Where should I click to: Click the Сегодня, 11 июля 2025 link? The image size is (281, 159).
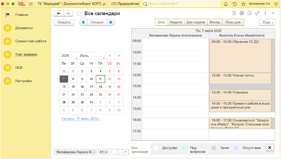81,119
